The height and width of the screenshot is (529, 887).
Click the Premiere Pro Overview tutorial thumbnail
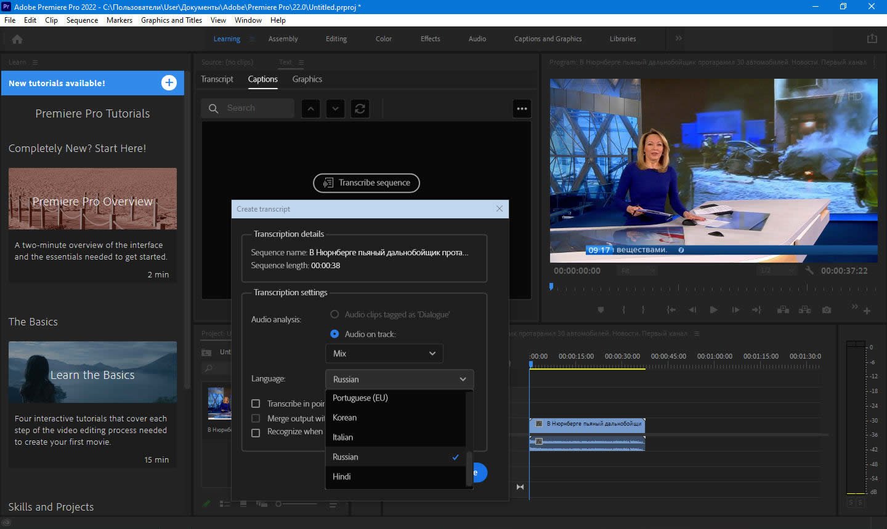pyautogui.click(x=92, y=199)
